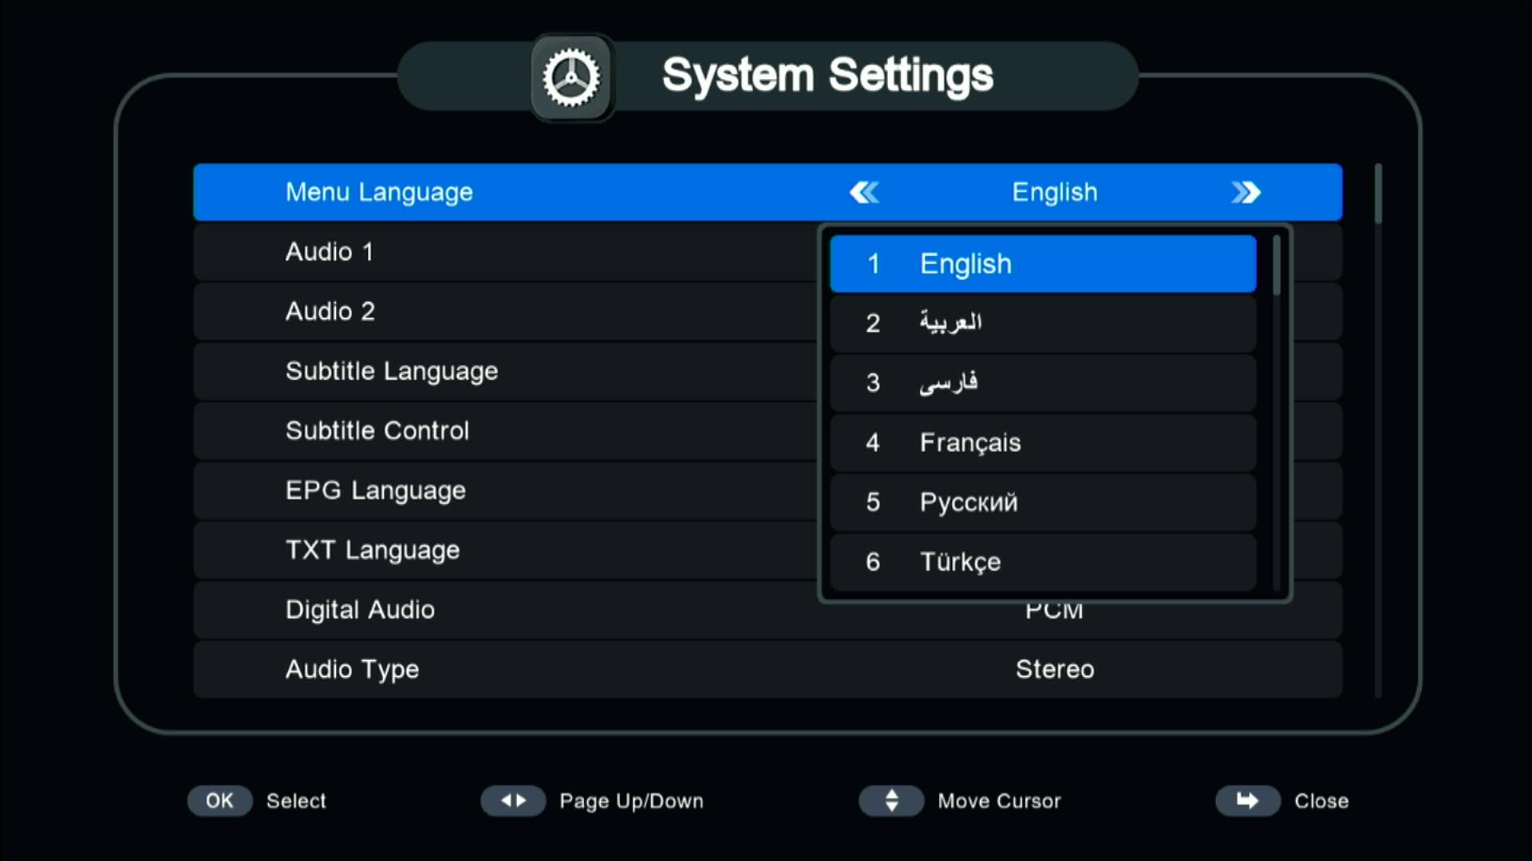
Task: Select العربية as menu language
Action: (1043, 323)
